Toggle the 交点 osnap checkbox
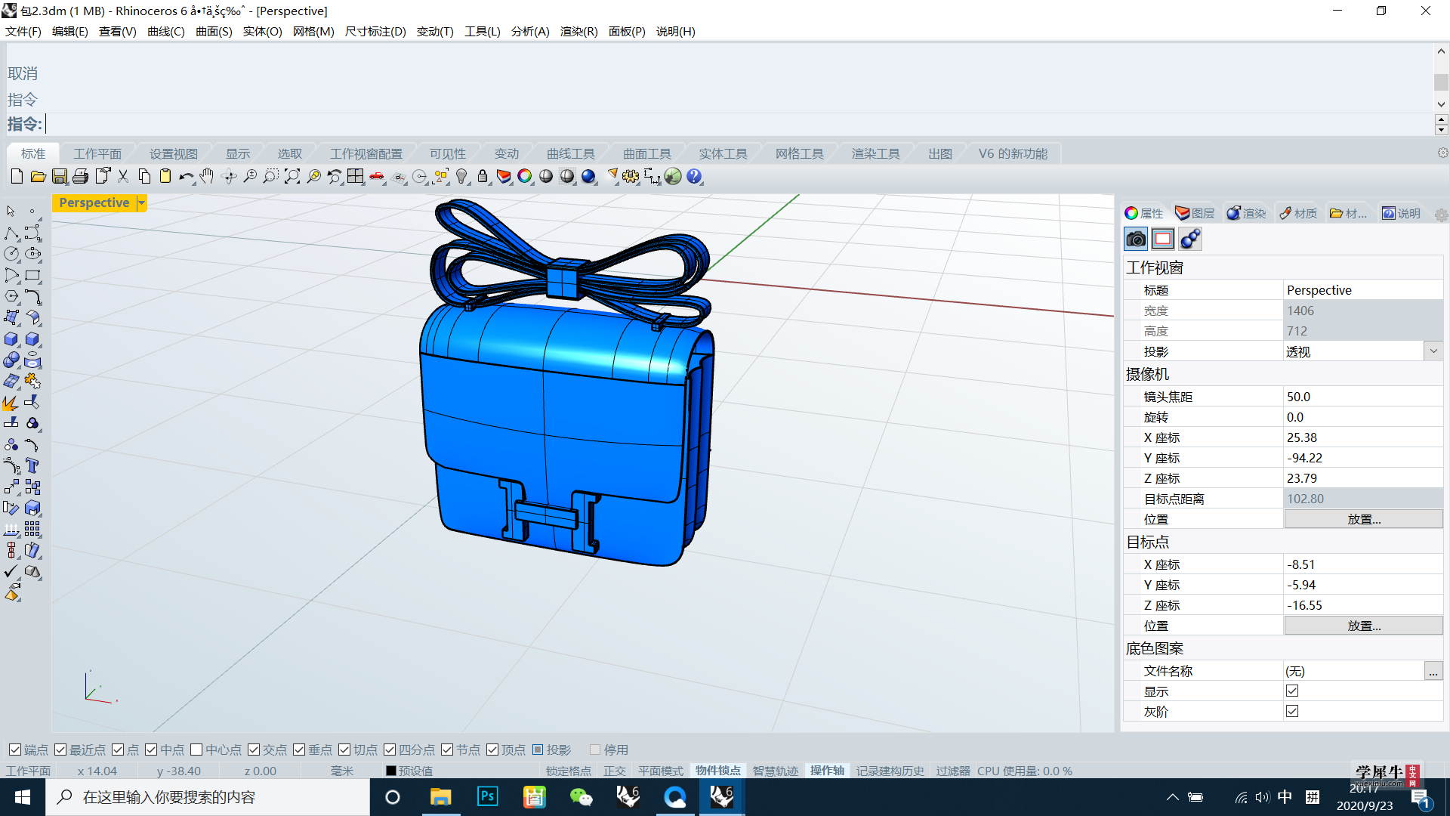Viewport: 1450px width, 816px height. tap(254, 750)
